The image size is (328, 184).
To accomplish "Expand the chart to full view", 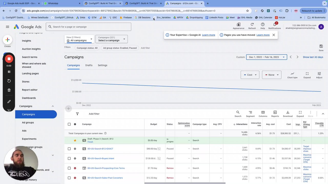I will [307, 75].
